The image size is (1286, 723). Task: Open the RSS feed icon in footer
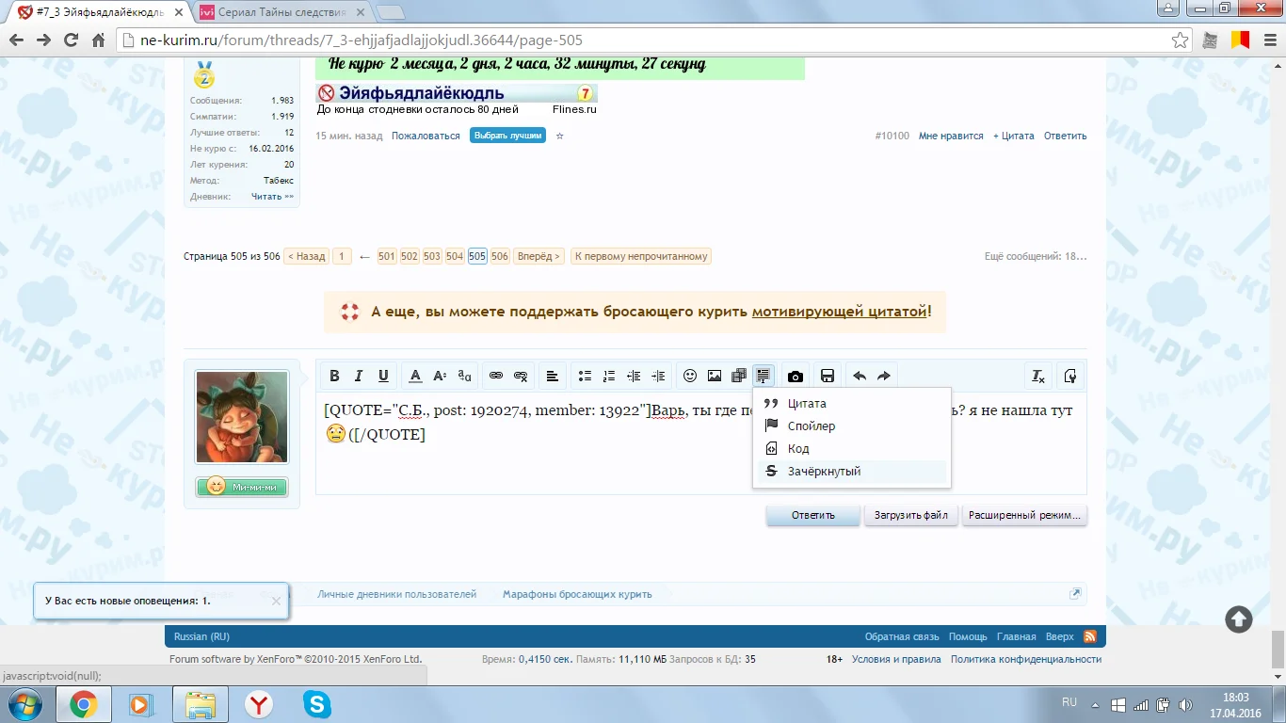point(1090,636)
